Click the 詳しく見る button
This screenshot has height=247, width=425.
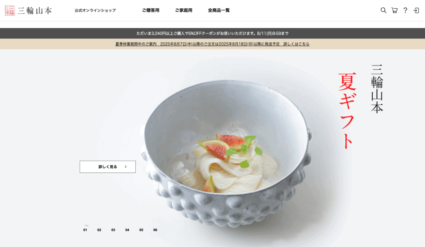[107, 167]
